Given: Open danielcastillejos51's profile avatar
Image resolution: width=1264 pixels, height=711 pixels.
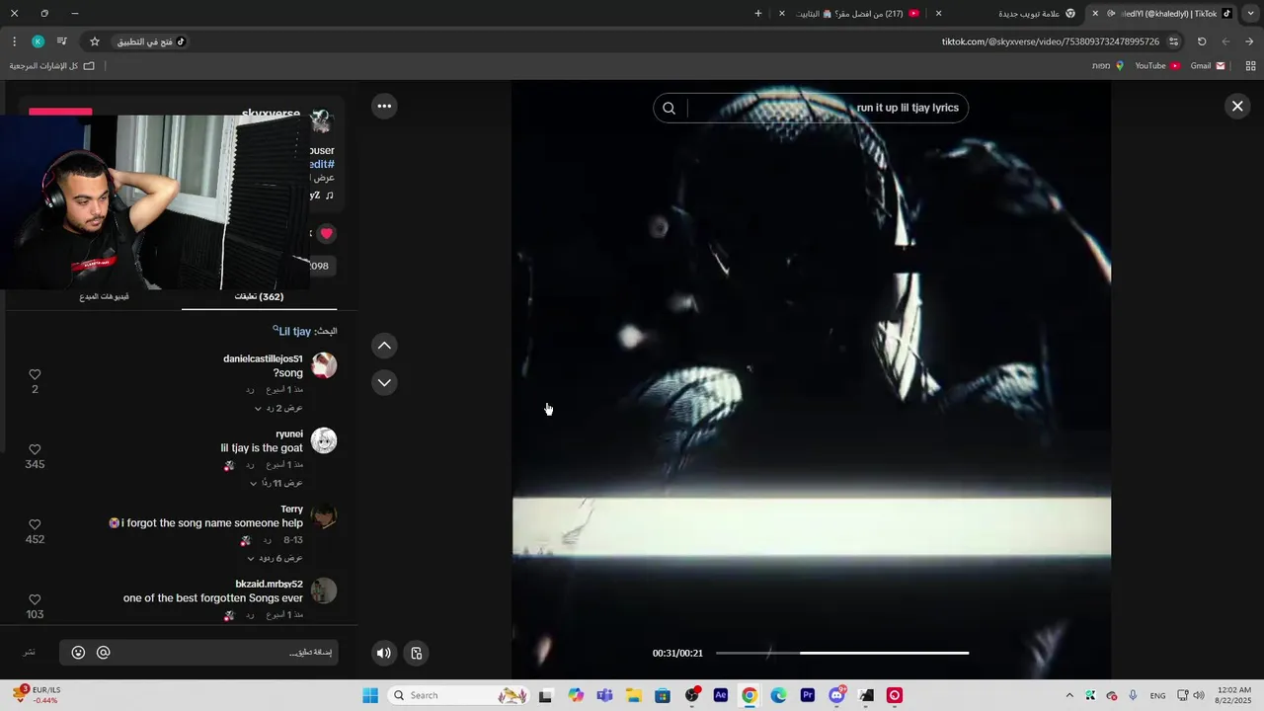Looking at the screenshot, I should (x=324, y=365).
